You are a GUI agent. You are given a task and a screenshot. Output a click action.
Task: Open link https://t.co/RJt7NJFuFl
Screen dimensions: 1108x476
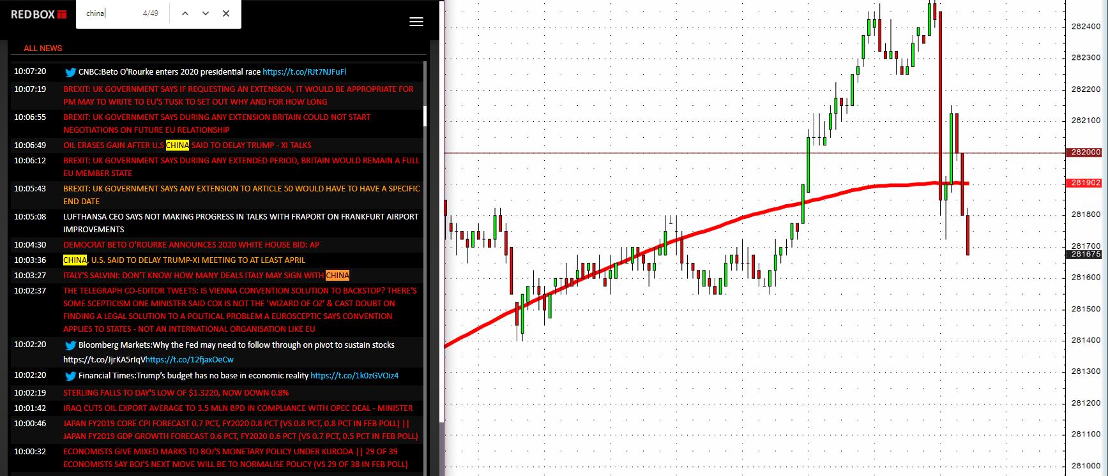point(305,72)
